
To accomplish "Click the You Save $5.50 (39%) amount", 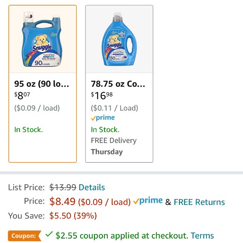I will click(x=73, y=216).
